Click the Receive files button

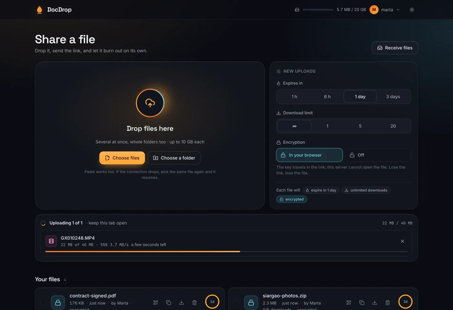pos(395,48)
